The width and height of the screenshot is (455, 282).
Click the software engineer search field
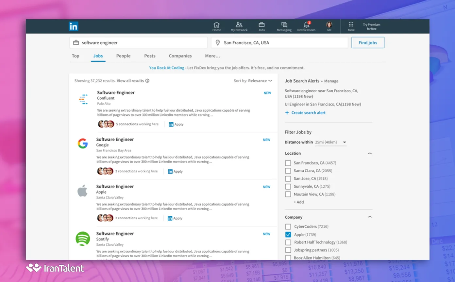pos(139,43)
